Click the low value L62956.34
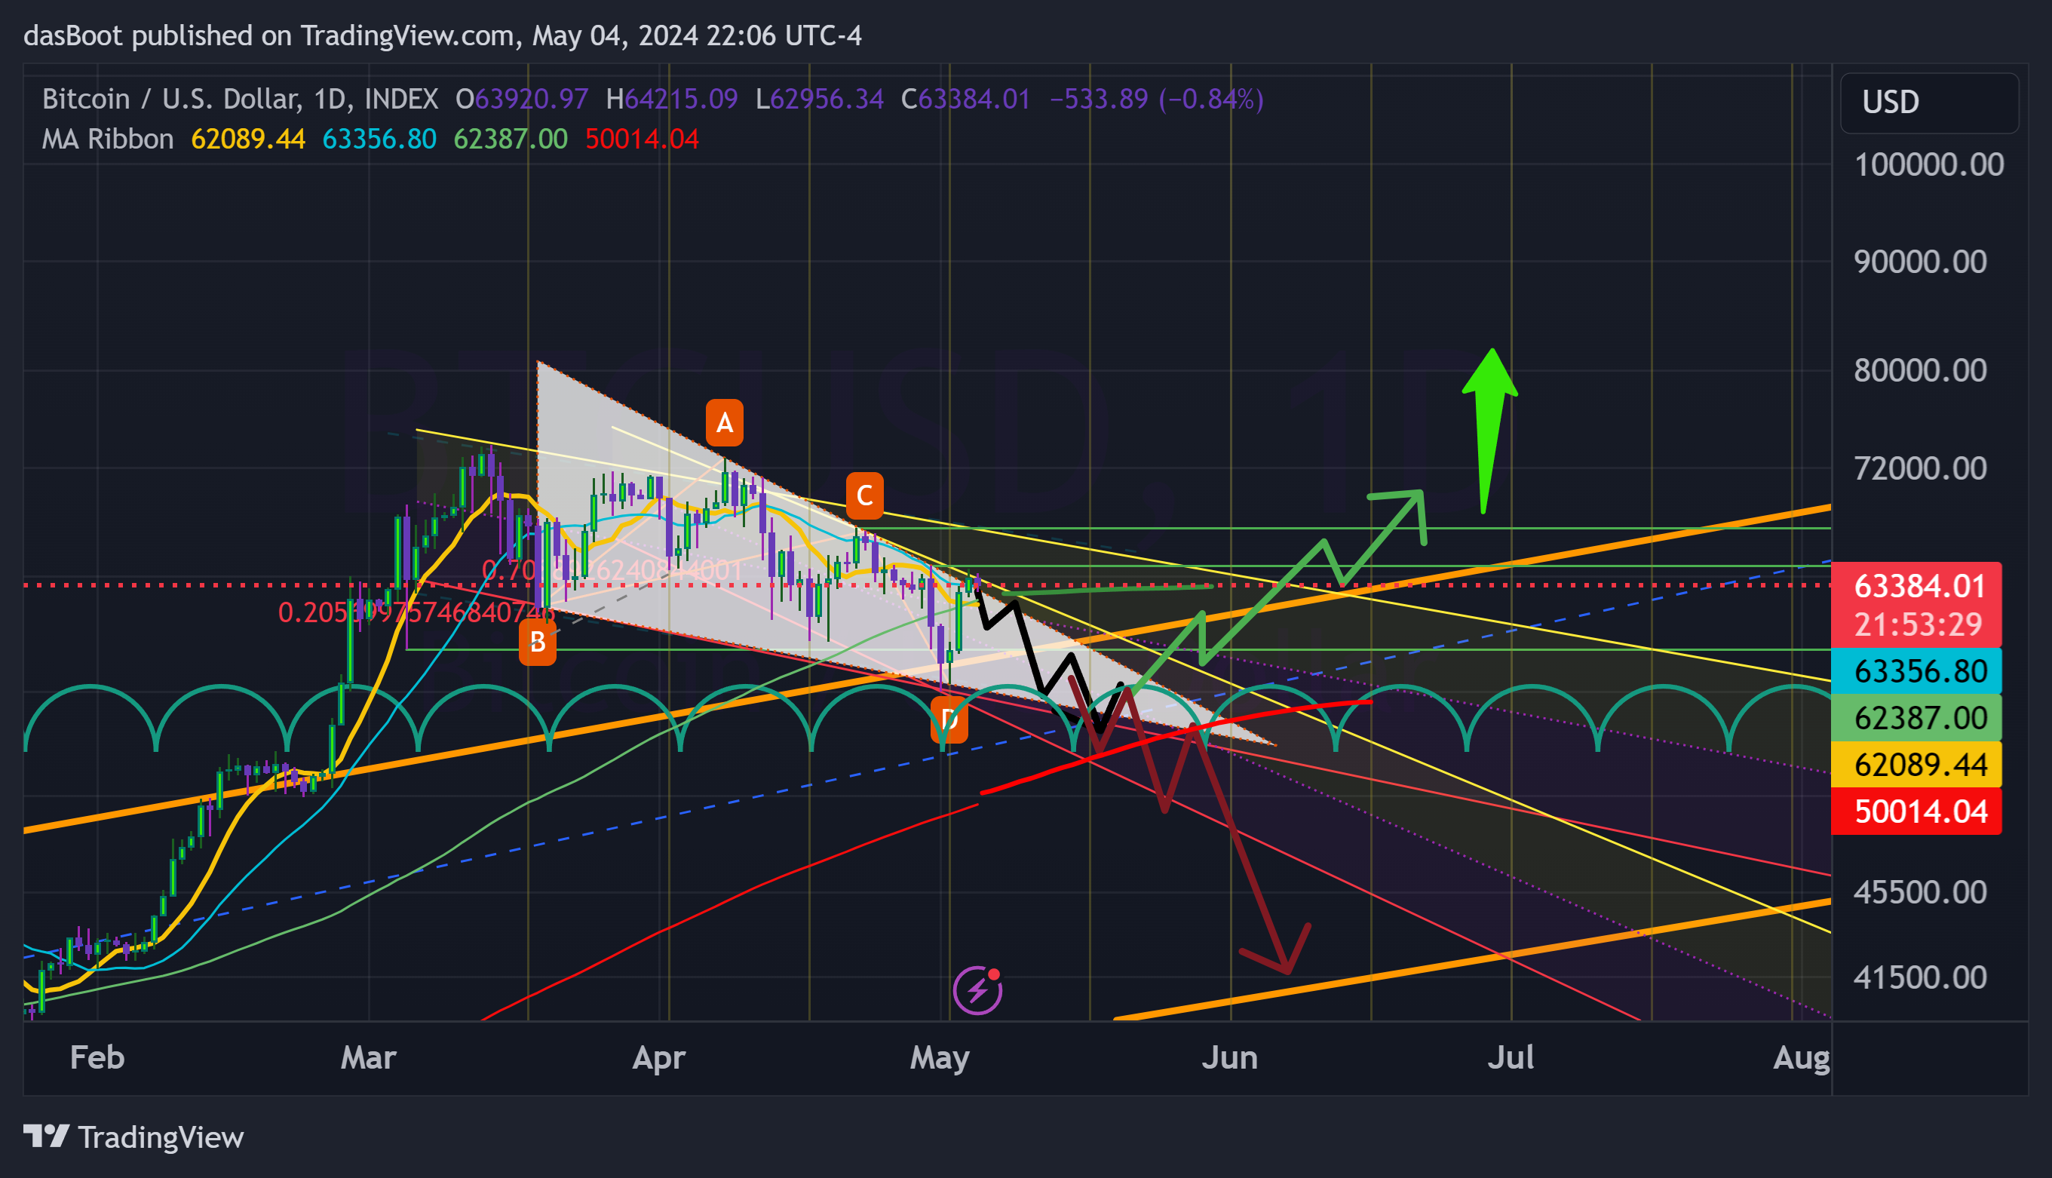The height and width of the screenshot is (1178, 2052). pyautogui.click(x=820, y=99)
